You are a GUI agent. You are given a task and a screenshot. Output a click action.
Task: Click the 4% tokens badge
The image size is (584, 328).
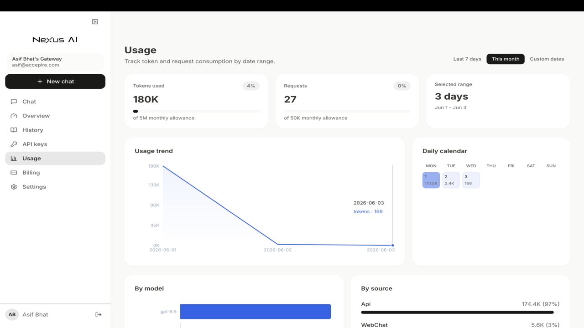pos(251,86)
